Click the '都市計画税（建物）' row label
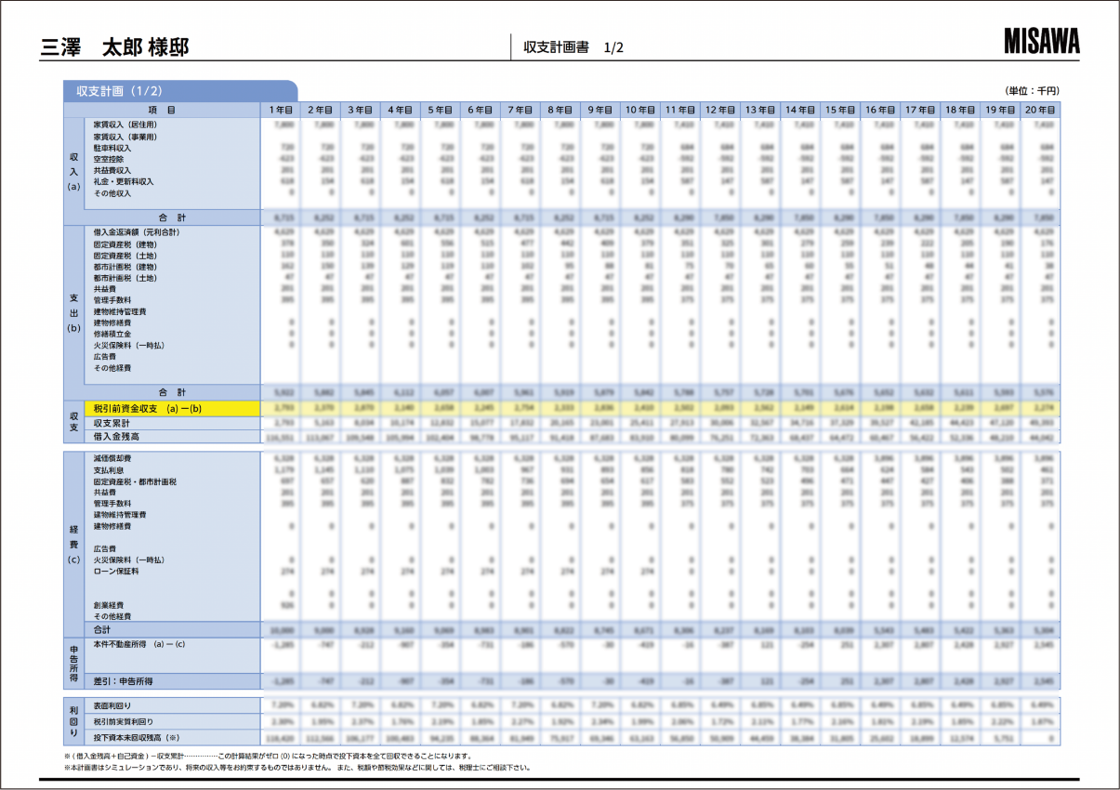Screen dimensions: 1120x790 [125, 266]
